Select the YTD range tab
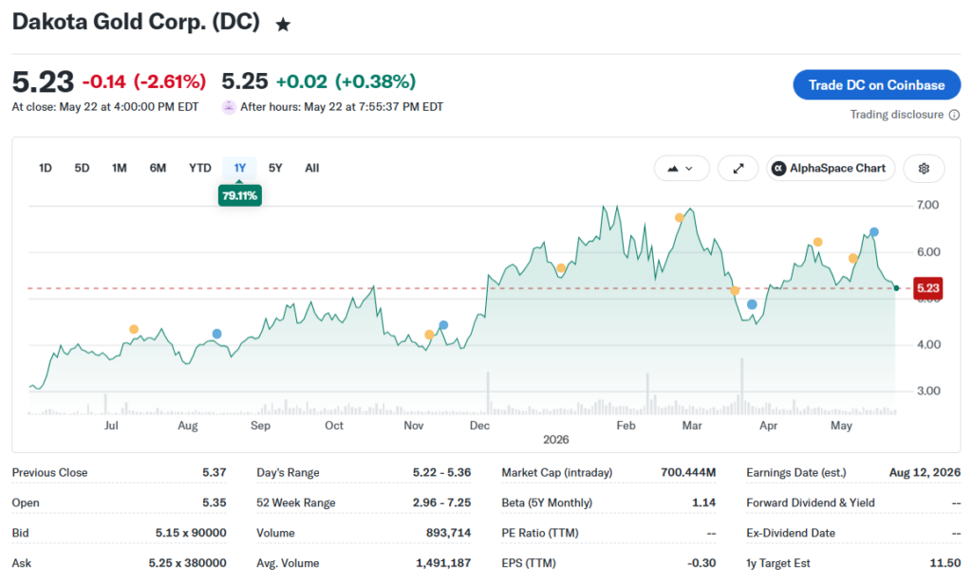 200,168
